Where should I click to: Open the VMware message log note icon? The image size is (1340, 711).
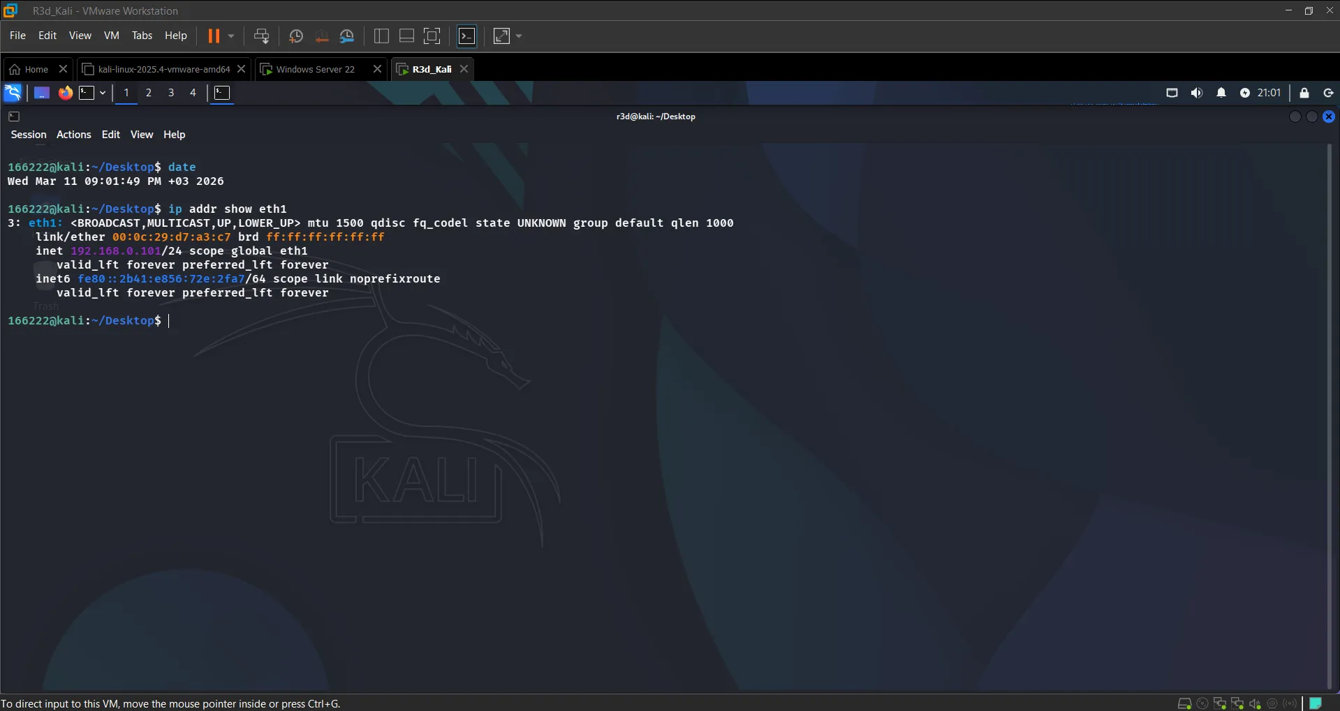1316,703
